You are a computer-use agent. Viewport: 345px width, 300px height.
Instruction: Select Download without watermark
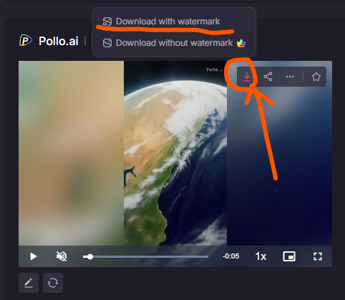(x=174, y=43)
